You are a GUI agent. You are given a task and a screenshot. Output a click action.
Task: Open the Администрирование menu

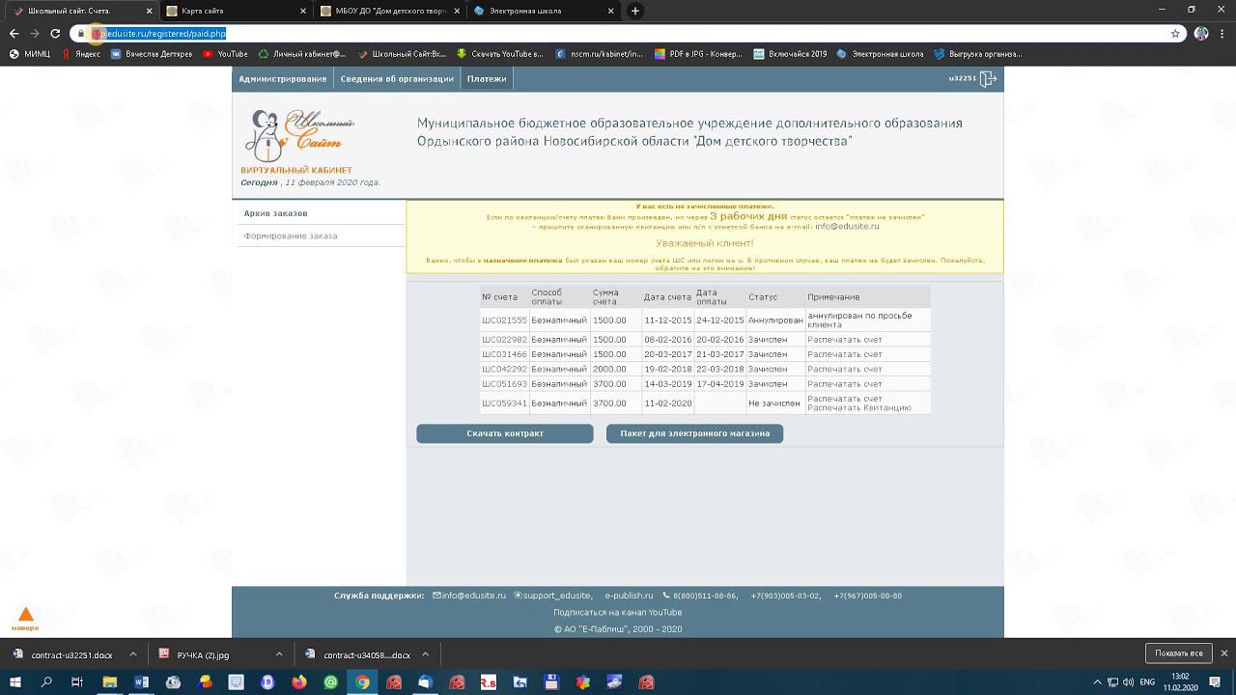point(283,79)
